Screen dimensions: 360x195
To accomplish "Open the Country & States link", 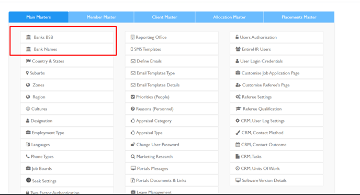I will pos(67,61).
